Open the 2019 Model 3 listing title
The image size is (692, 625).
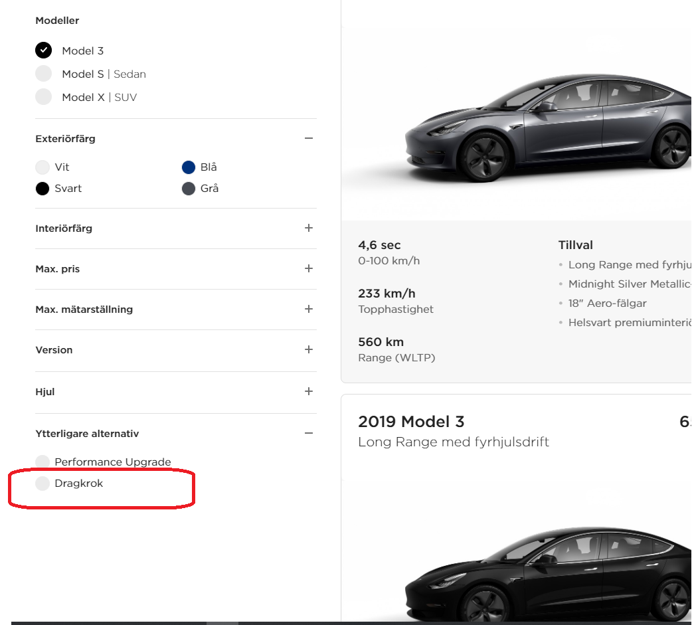[x=411, y=422]
